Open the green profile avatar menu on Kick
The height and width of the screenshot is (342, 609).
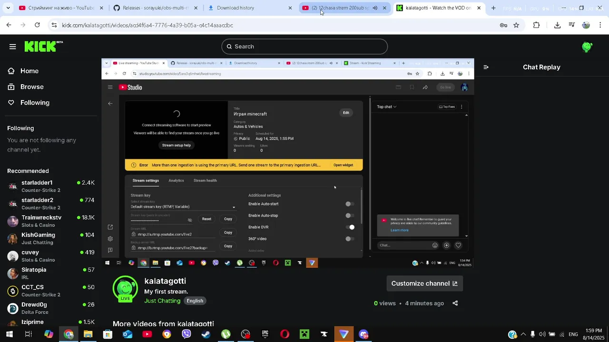click(x=587, y=47)
